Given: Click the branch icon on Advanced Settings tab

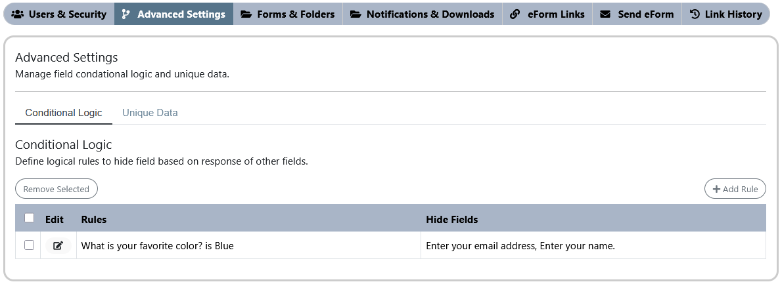Looking at the screenshot, I should pos(126,14).
